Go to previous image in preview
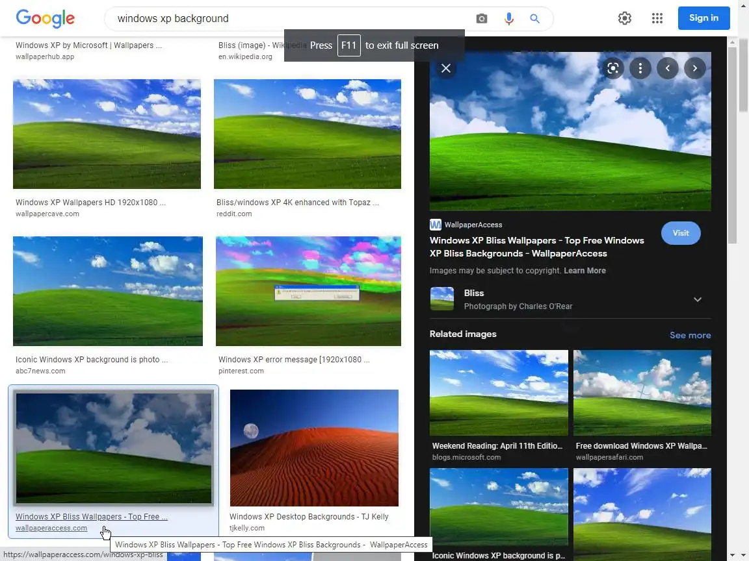The image size is (749, 561). [667, 68]
